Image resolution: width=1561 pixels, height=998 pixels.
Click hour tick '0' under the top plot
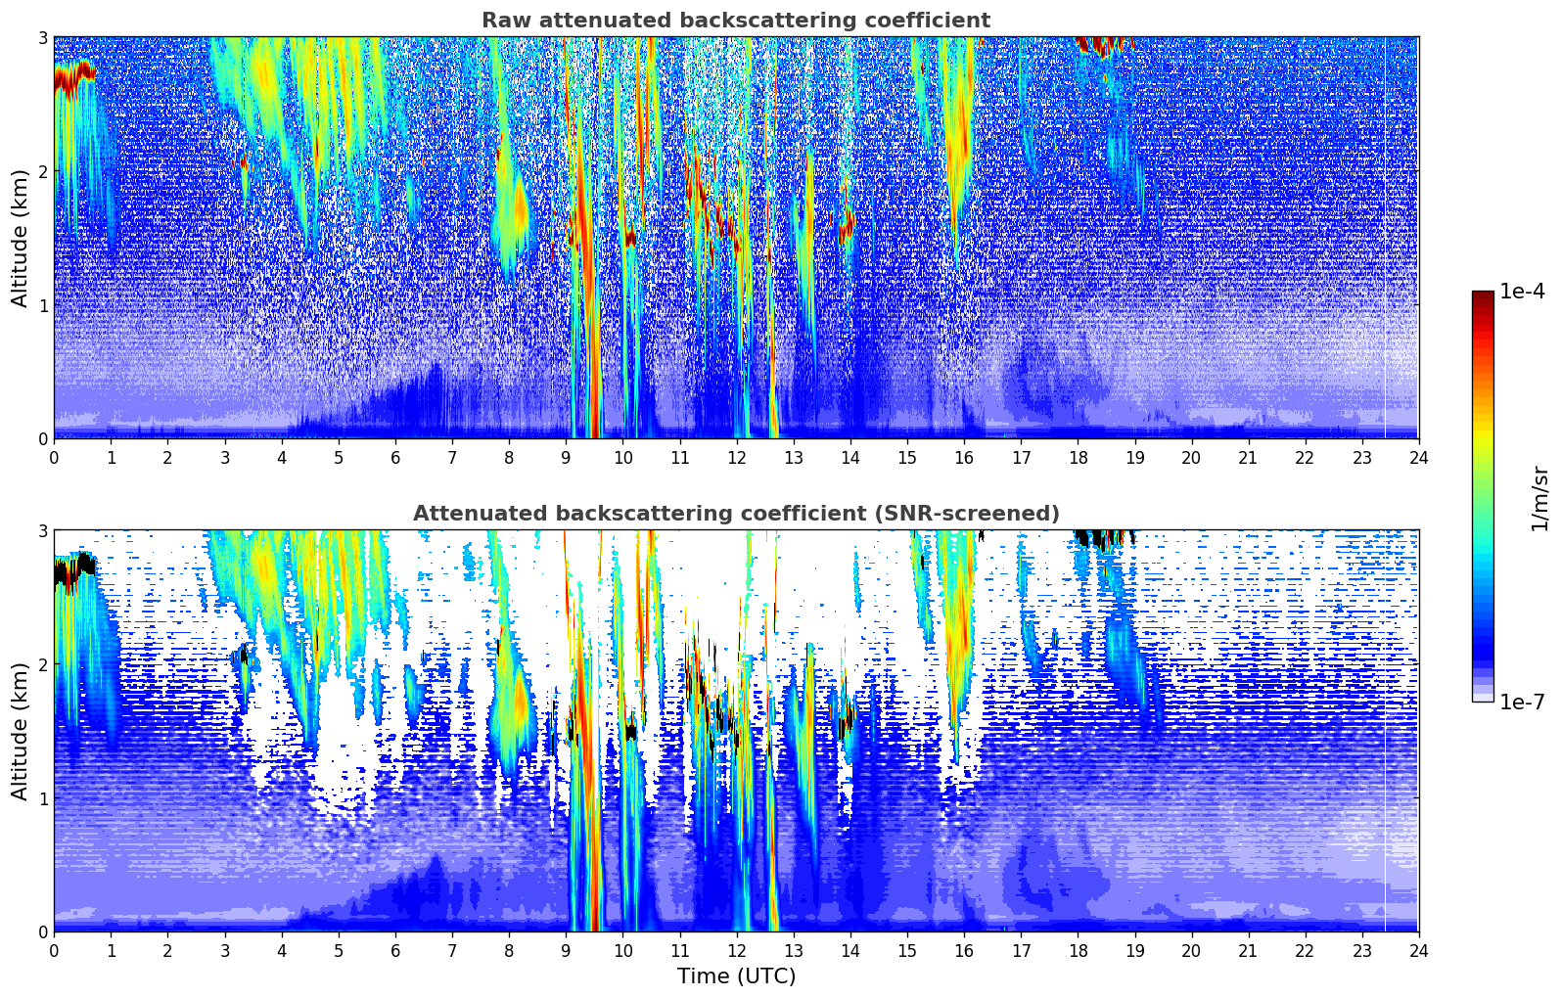click(54, 457)
